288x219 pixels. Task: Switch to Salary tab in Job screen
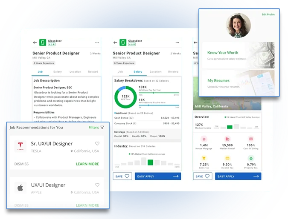58,72
